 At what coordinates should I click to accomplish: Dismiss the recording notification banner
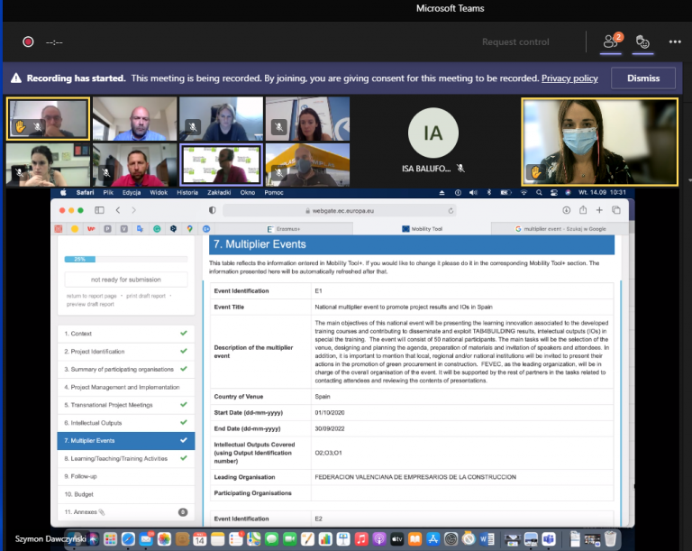(642, 78)
